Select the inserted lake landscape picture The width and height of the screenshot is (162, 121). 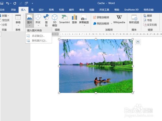[96, 66]
